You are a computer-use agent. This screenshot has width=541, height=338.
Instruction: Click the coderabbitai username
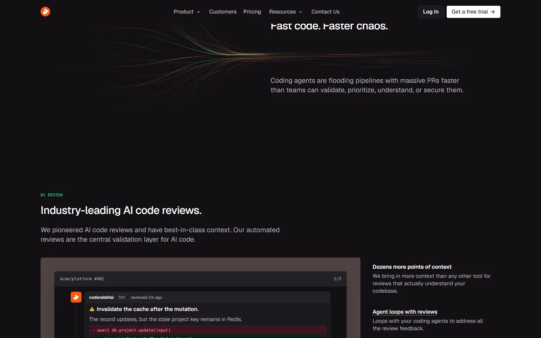click(101, 297)
